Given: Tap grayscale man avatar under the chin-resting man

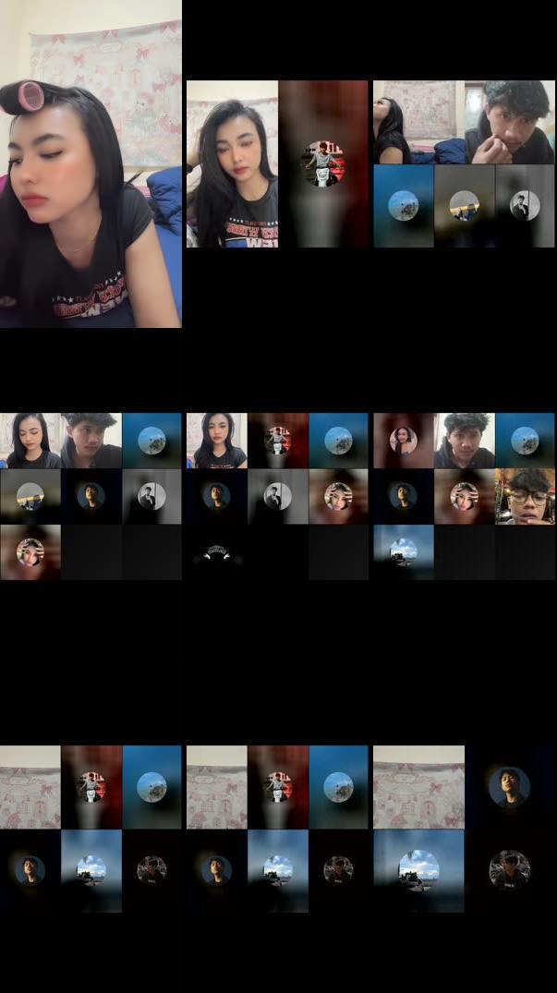Looking at the screenshot, I should (x=526, y=206).
